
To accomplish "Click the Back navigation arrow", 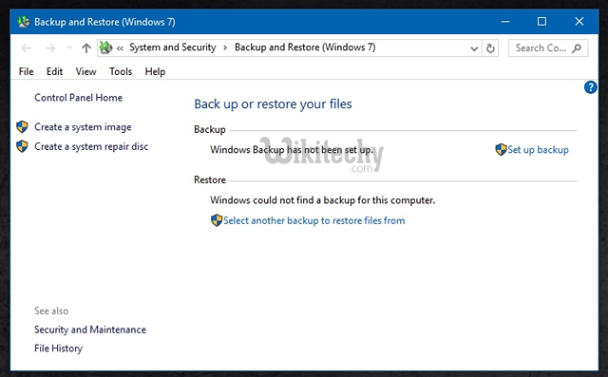I will point(27,48).
